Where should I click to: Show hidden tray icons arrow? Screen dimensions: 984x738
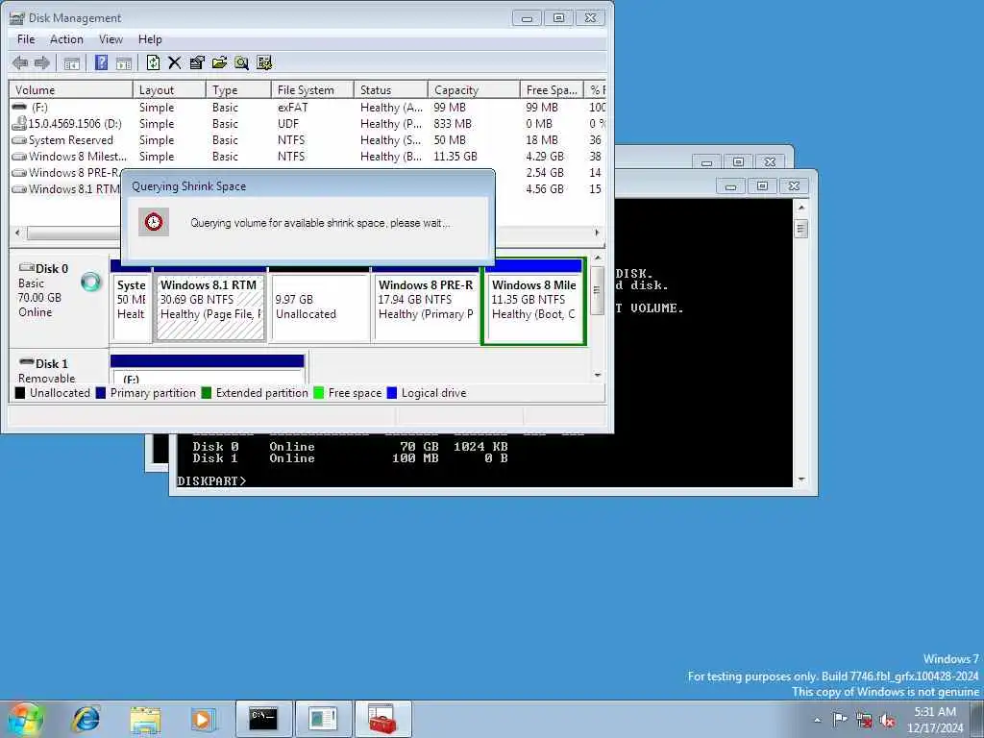point(817,721)
